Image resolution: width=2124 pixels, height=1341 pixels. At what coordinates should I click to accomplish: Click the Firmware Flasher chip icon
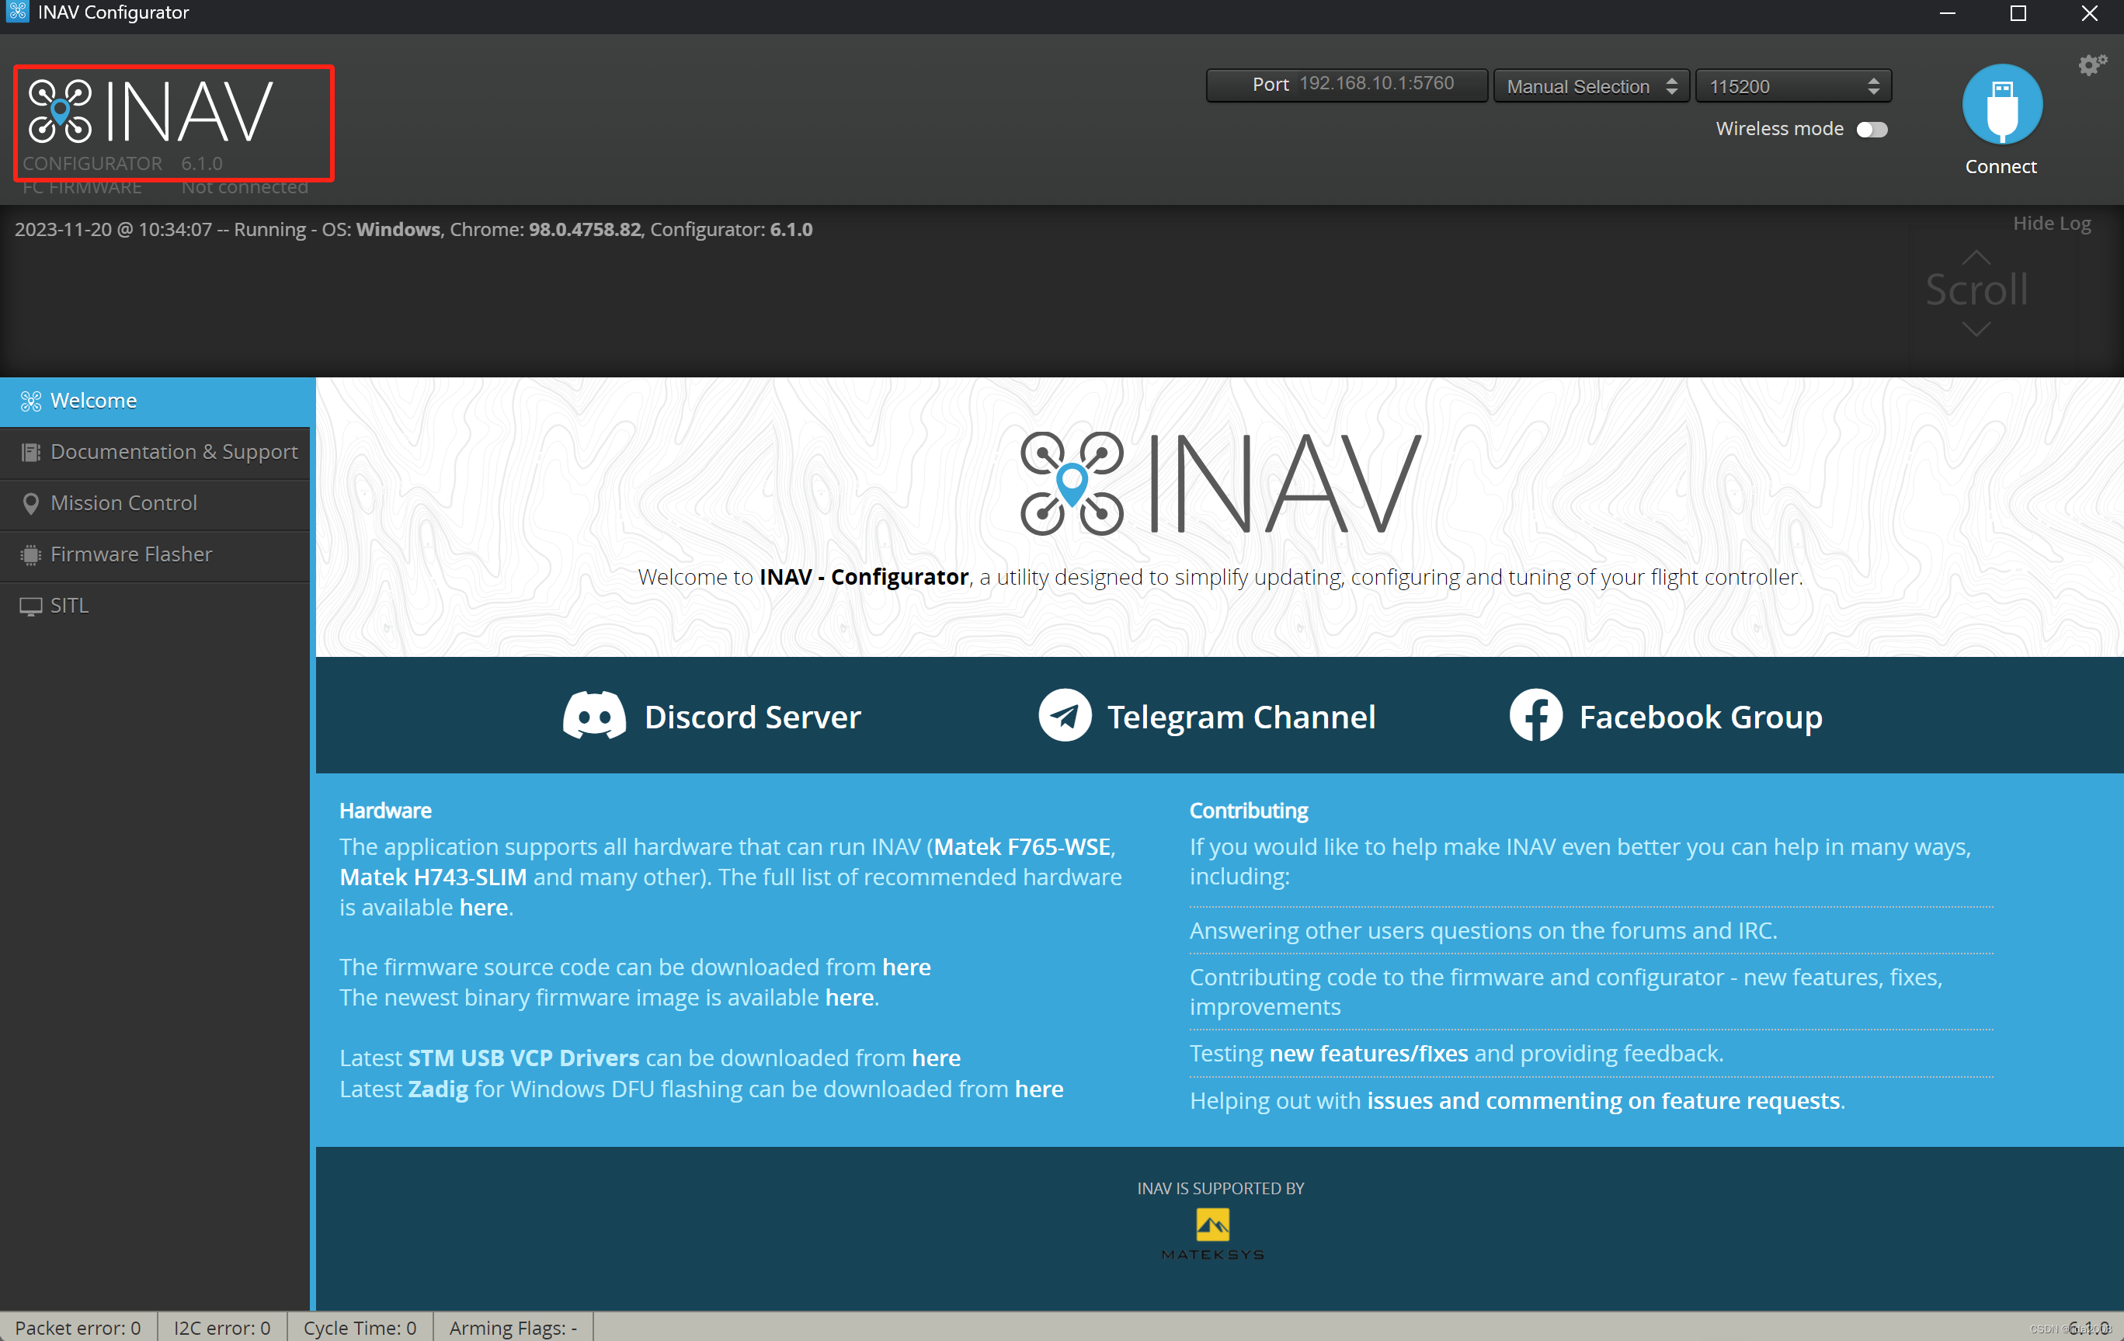click(x=31, y=554)
